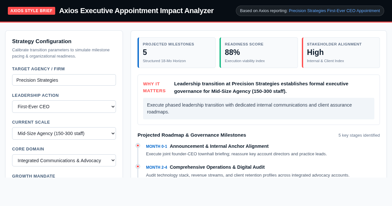Click the Target Agency / Firm input field
Image resolution: width=392 pixels, height=206 pixels.
(64, 80)
